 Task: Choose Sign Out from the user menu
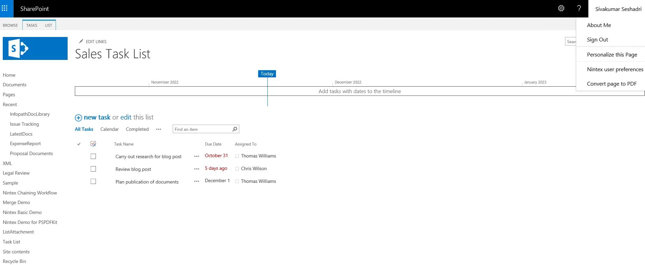coord(597,40)
